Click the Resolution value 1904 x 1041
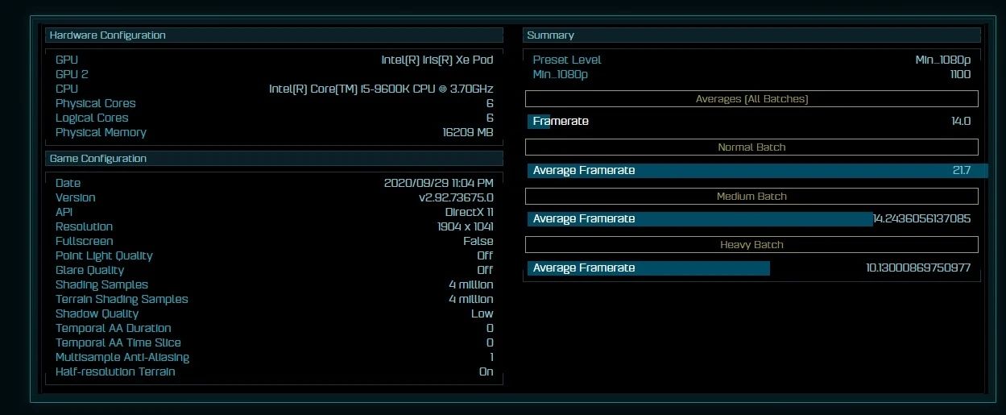The image size is (1006, 415). coord(466,226)
